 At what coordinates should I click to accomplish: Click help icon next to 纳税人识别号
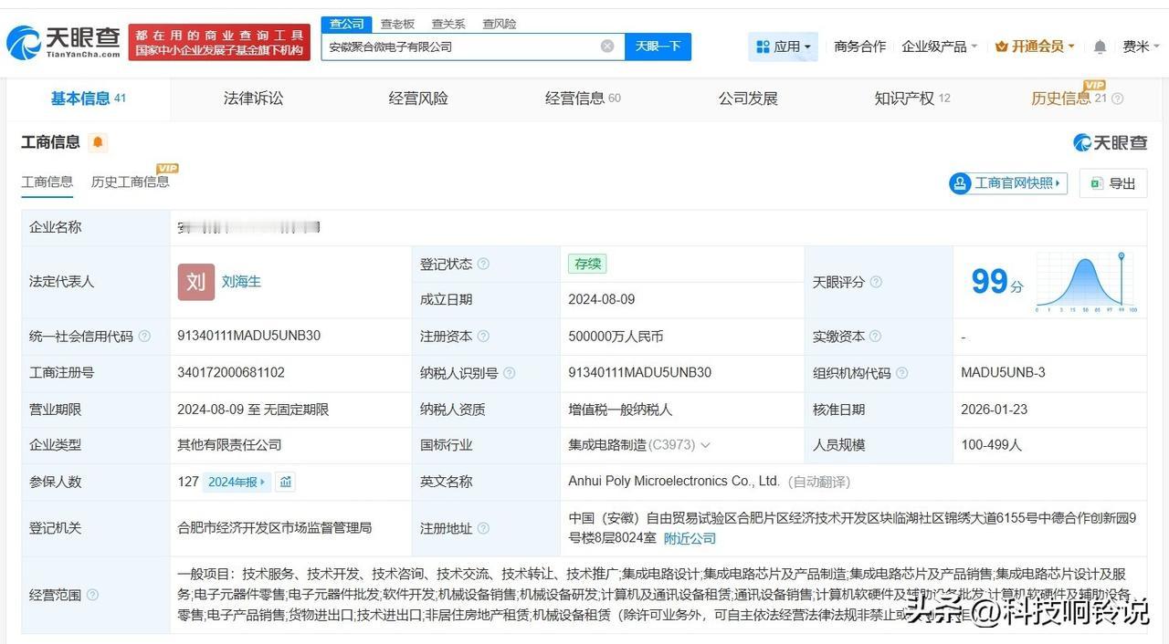click(x=509, y=373)
